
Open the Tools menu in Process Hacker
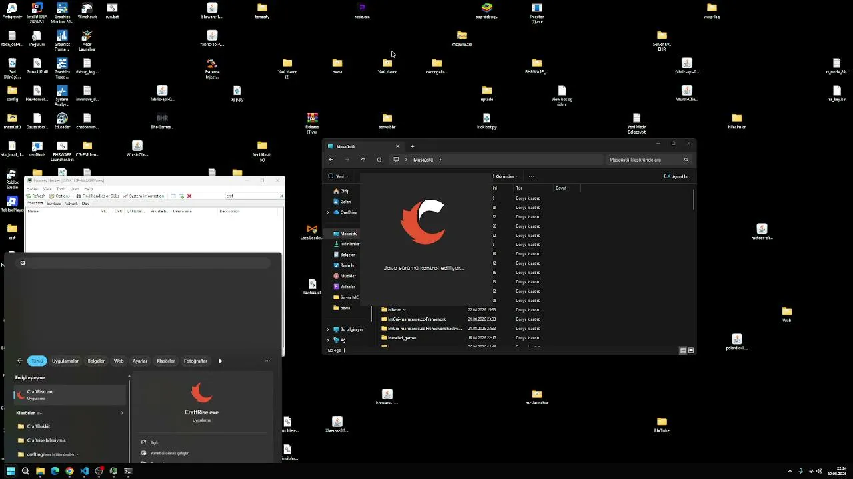click(x=61, y=189)
